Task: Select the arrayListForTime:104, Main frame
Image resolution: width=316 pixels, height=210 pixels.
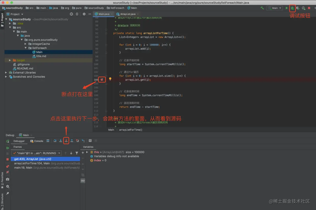Action: [45, 163]
